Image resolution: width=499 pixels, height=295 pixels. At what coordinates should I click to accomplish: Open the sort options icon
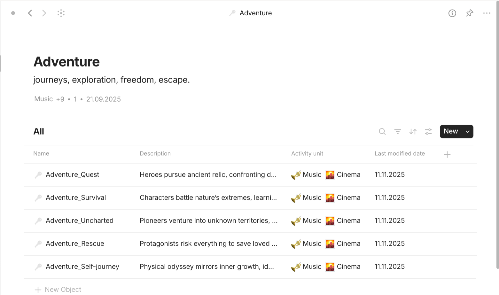413,131
